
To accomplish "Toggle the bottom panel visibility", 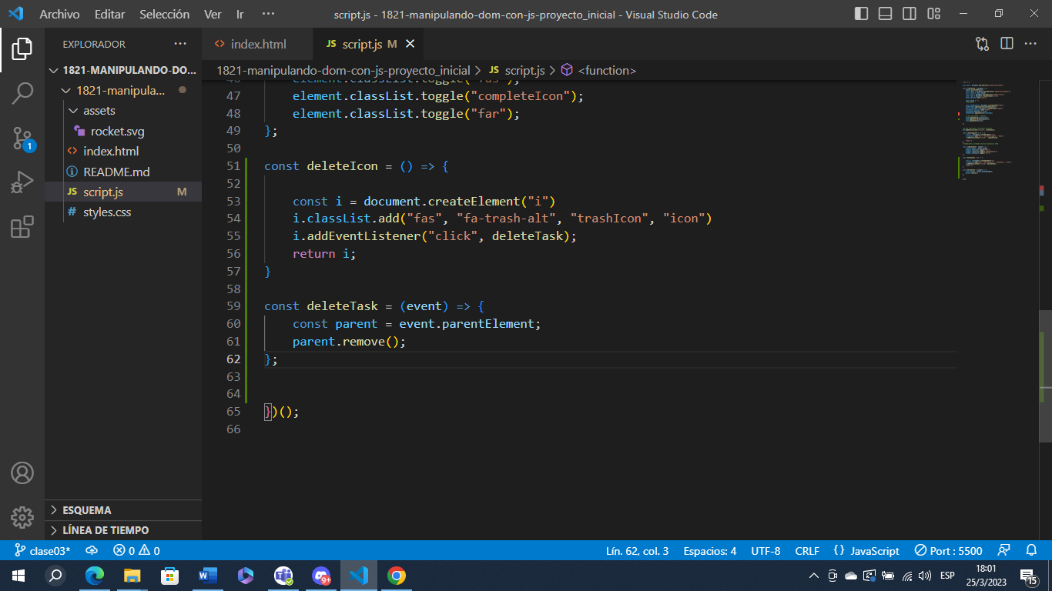I will [886, 14].
